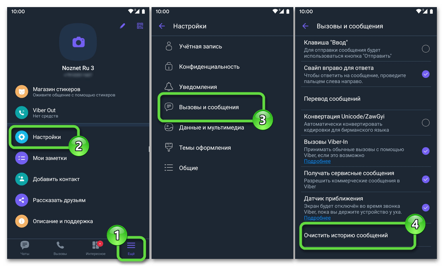Viewport: 444px width, 266px height.
Task: Go back from the Настройки screen
Action: pos(162,26)
